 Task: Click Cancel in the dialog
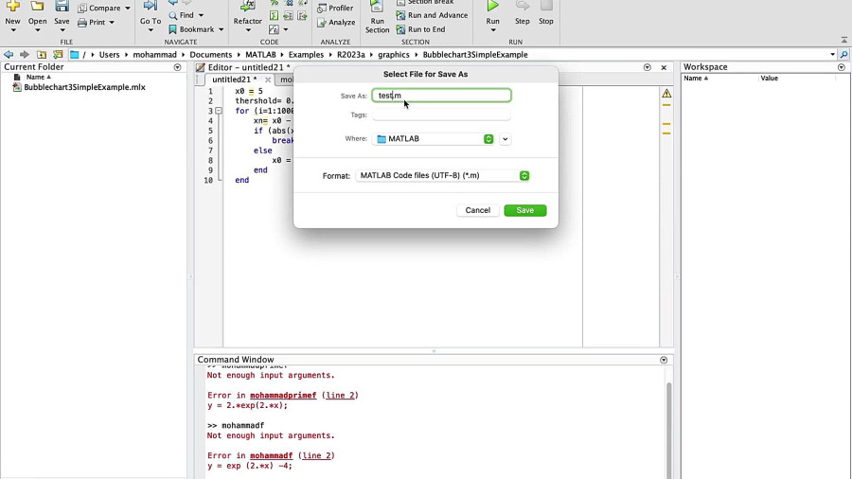[x=478, y=210]
